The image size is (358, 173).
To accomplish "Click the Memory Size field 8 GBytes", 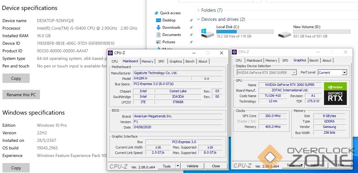I will coord(330,116).
